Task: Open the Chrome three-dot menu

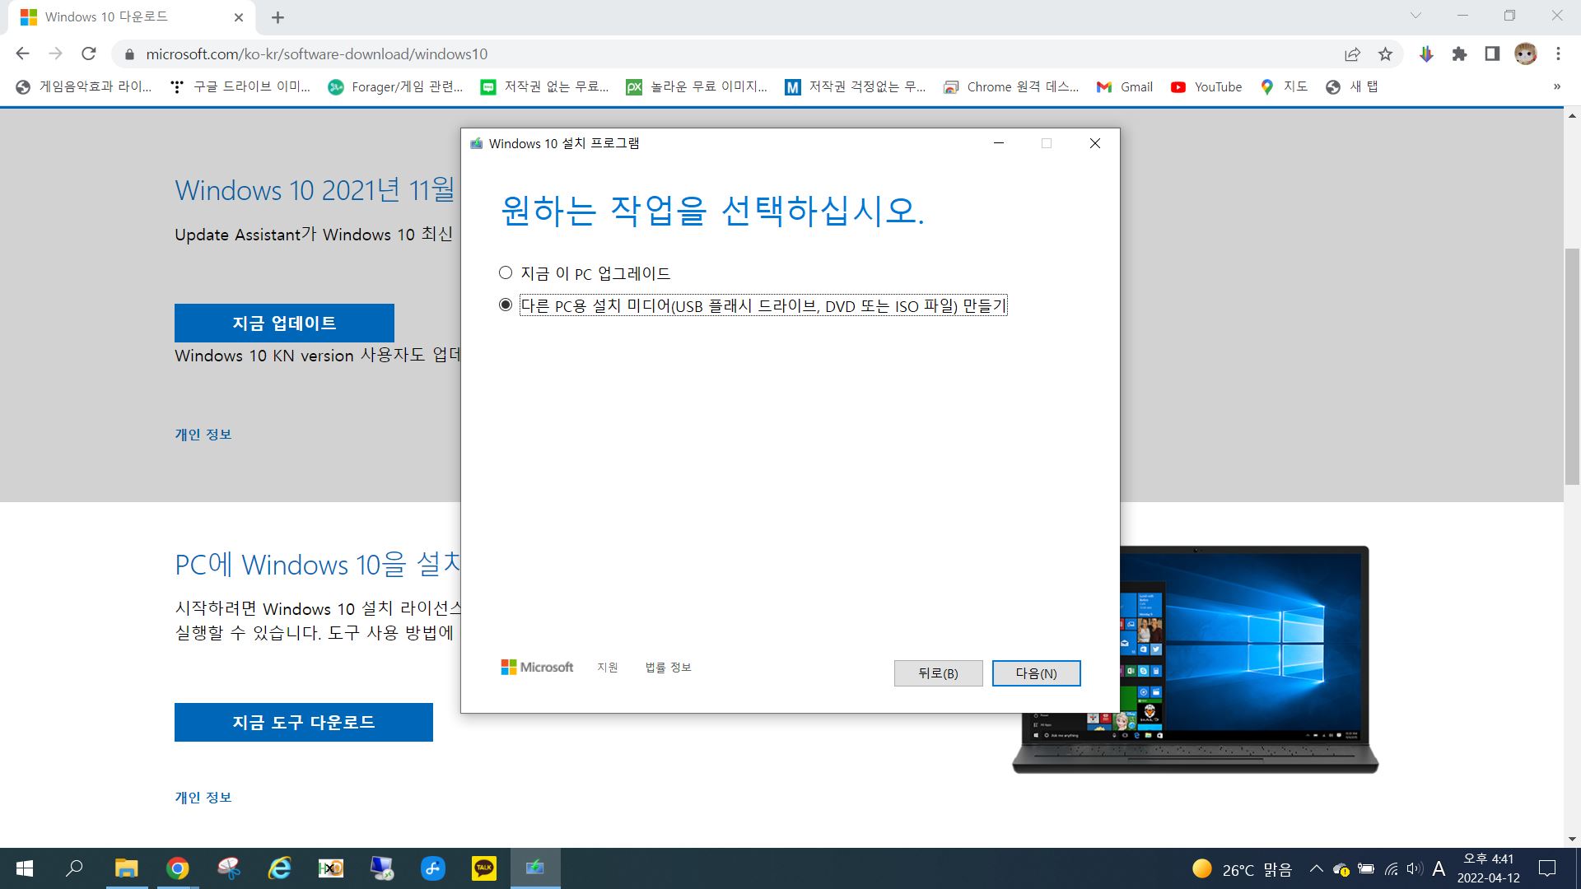Action: coord(1558,54)
